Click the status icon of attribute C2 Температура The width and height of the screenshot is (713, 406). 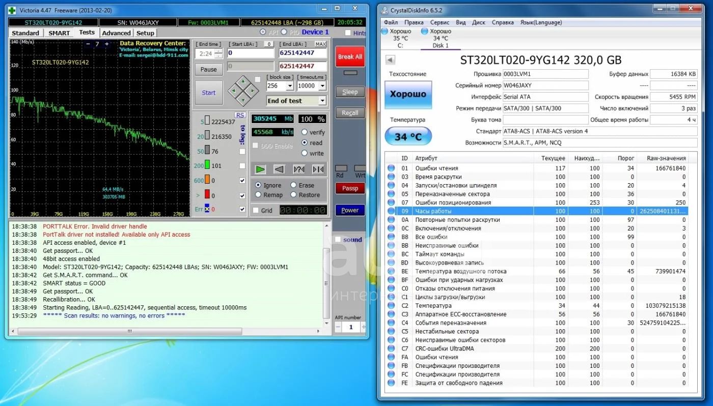(391, 306)
